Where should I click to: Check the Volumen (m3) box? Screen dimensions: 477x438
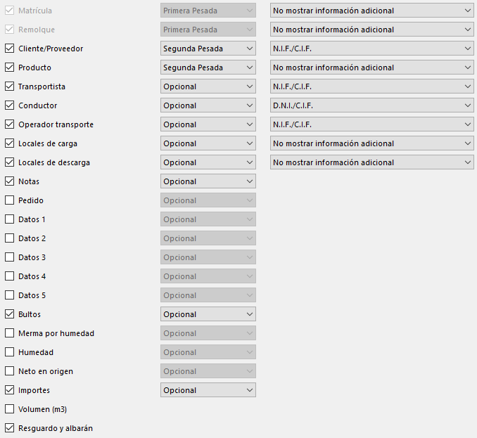(9, 408)
